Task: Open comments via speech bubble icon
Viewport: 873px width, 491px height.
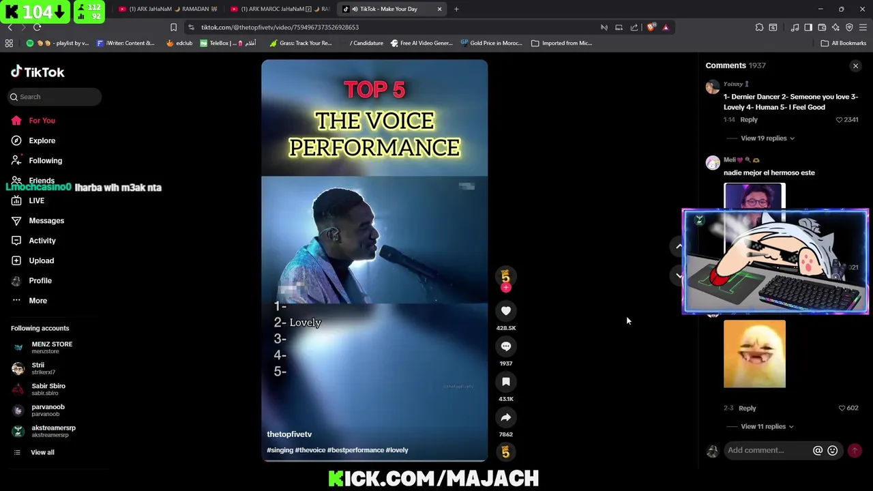Action: tap(506, 346)
